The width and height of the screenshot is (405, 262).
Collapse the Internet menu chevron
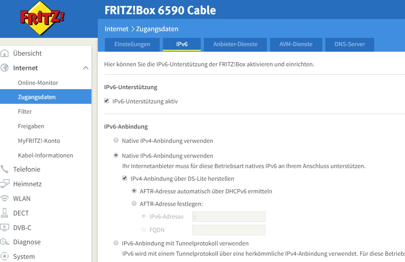coord(86,68)
